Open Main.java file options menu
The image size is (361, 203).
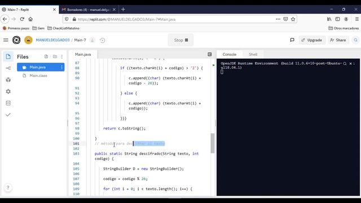click(61, 67)
